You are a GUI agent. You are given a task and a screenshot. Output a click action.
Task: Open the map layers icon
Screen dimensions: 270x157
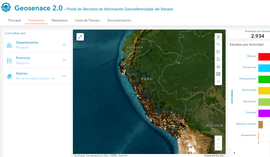tap(218, 67)
